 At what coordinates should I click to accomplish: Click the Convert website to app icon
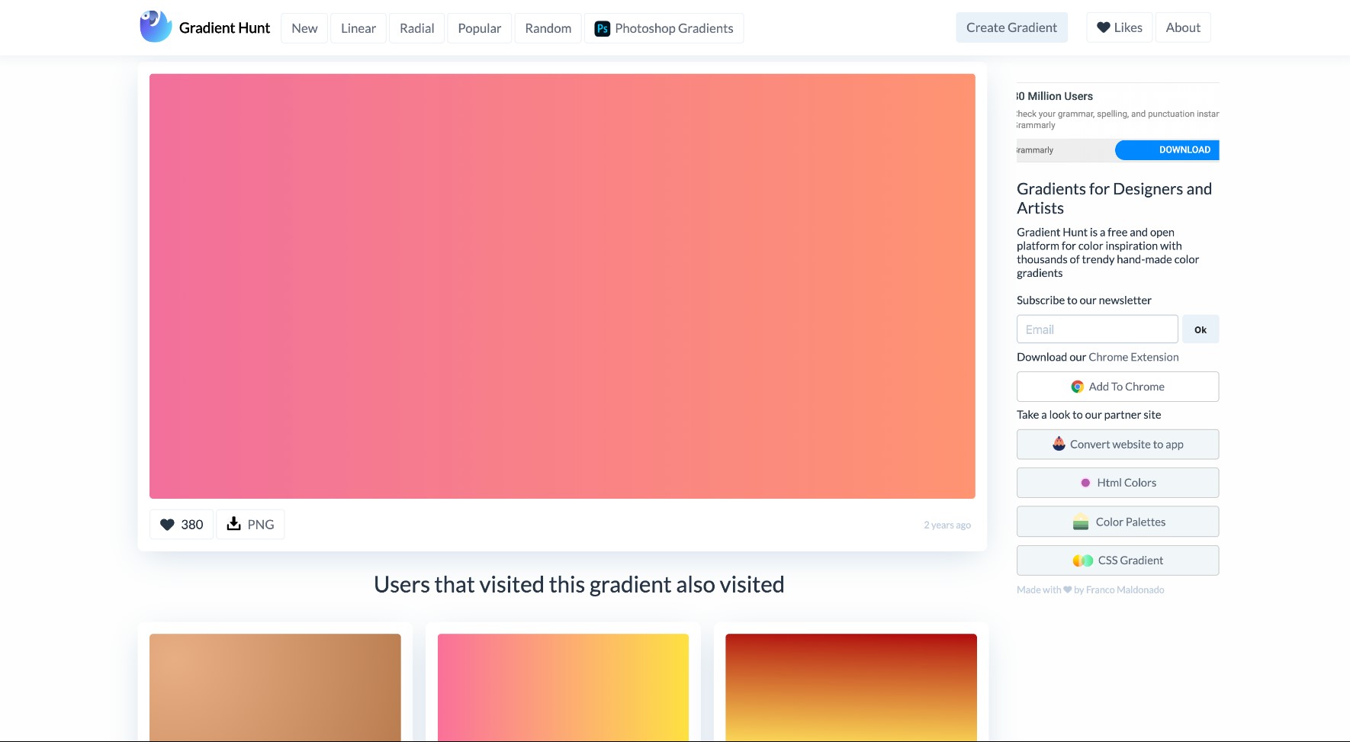[x=1059, y=444]
